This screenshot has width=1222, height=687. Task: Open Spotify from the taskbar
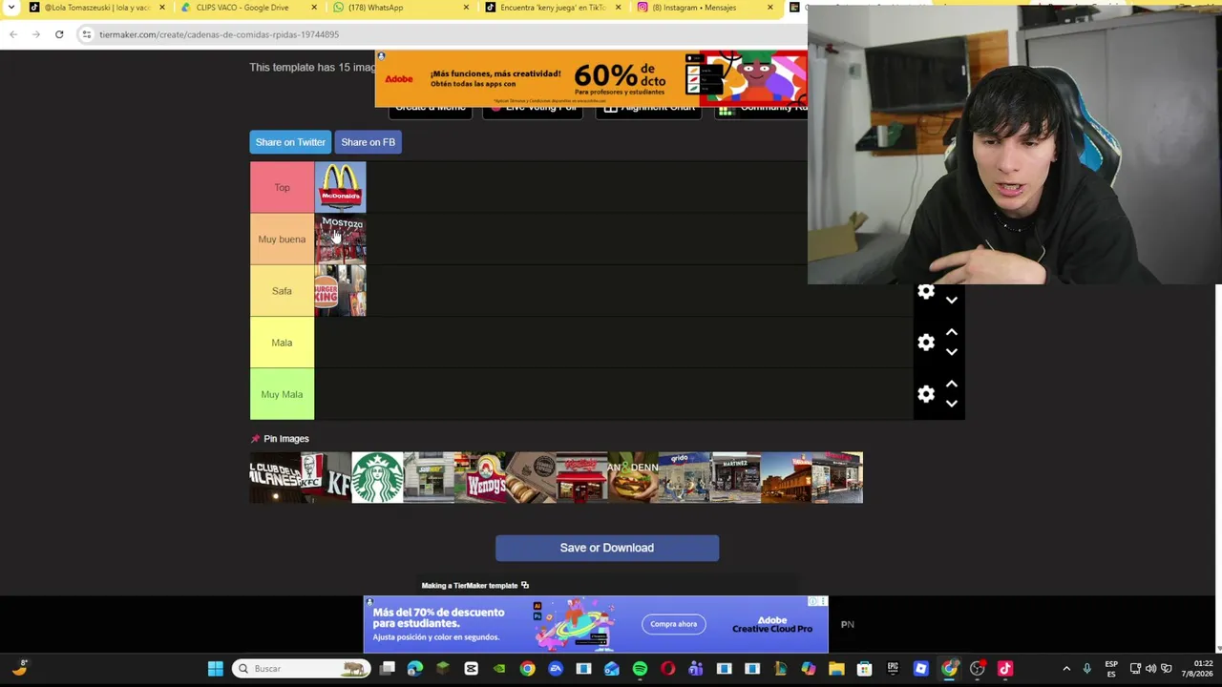[640, 669]
